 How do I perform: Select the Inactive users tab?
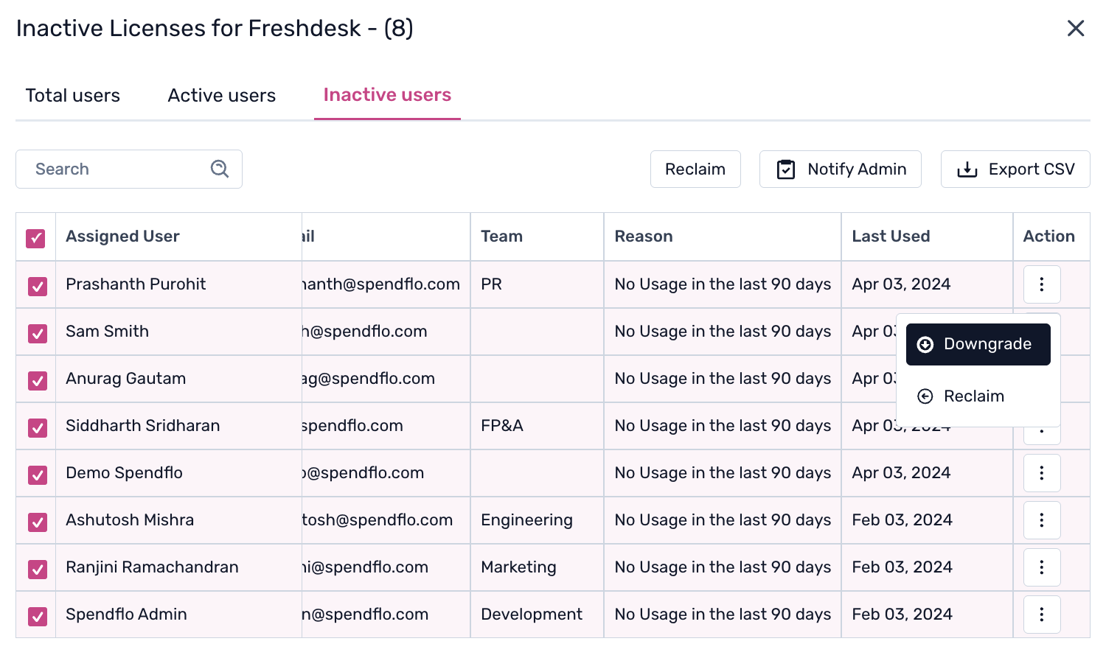387,95
